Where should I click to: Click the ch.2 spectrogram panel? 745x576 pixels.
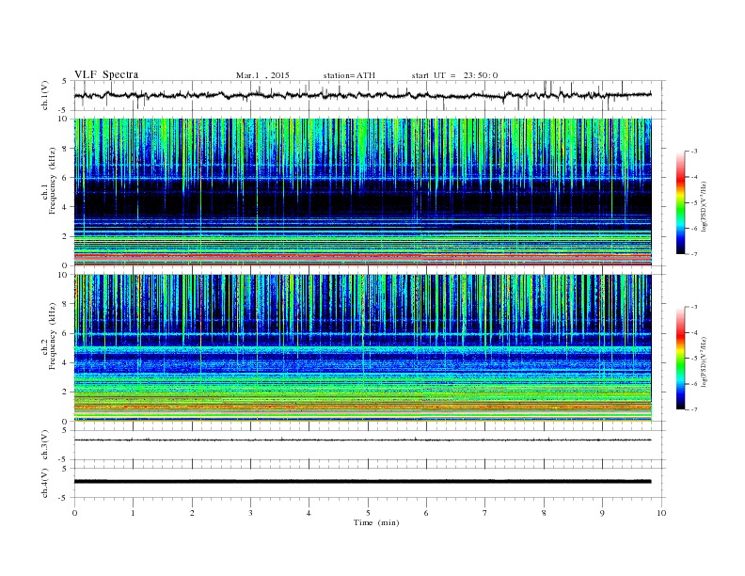362,348
